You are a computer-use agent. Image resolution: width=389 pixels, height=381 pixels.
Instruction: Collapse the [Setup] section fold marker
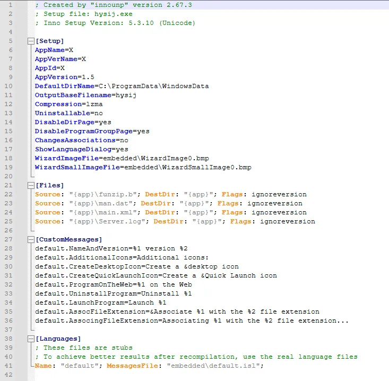pyautogui.click(x=31, y=41)
